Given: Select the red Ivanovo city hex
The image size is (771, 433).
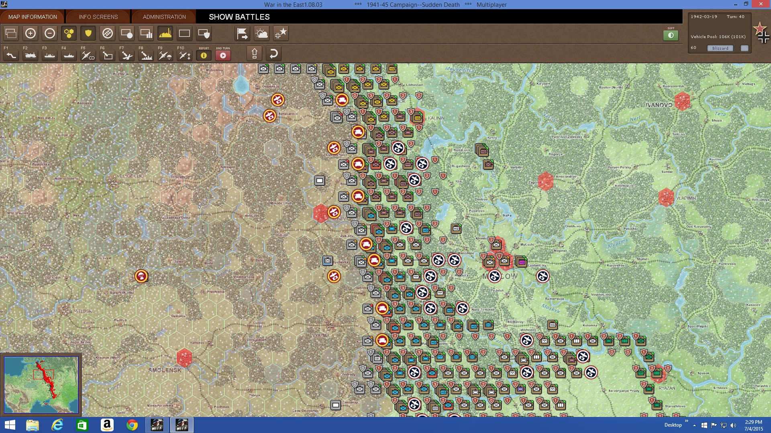Looking at the screenshot, I should click(x=682, y=101).
